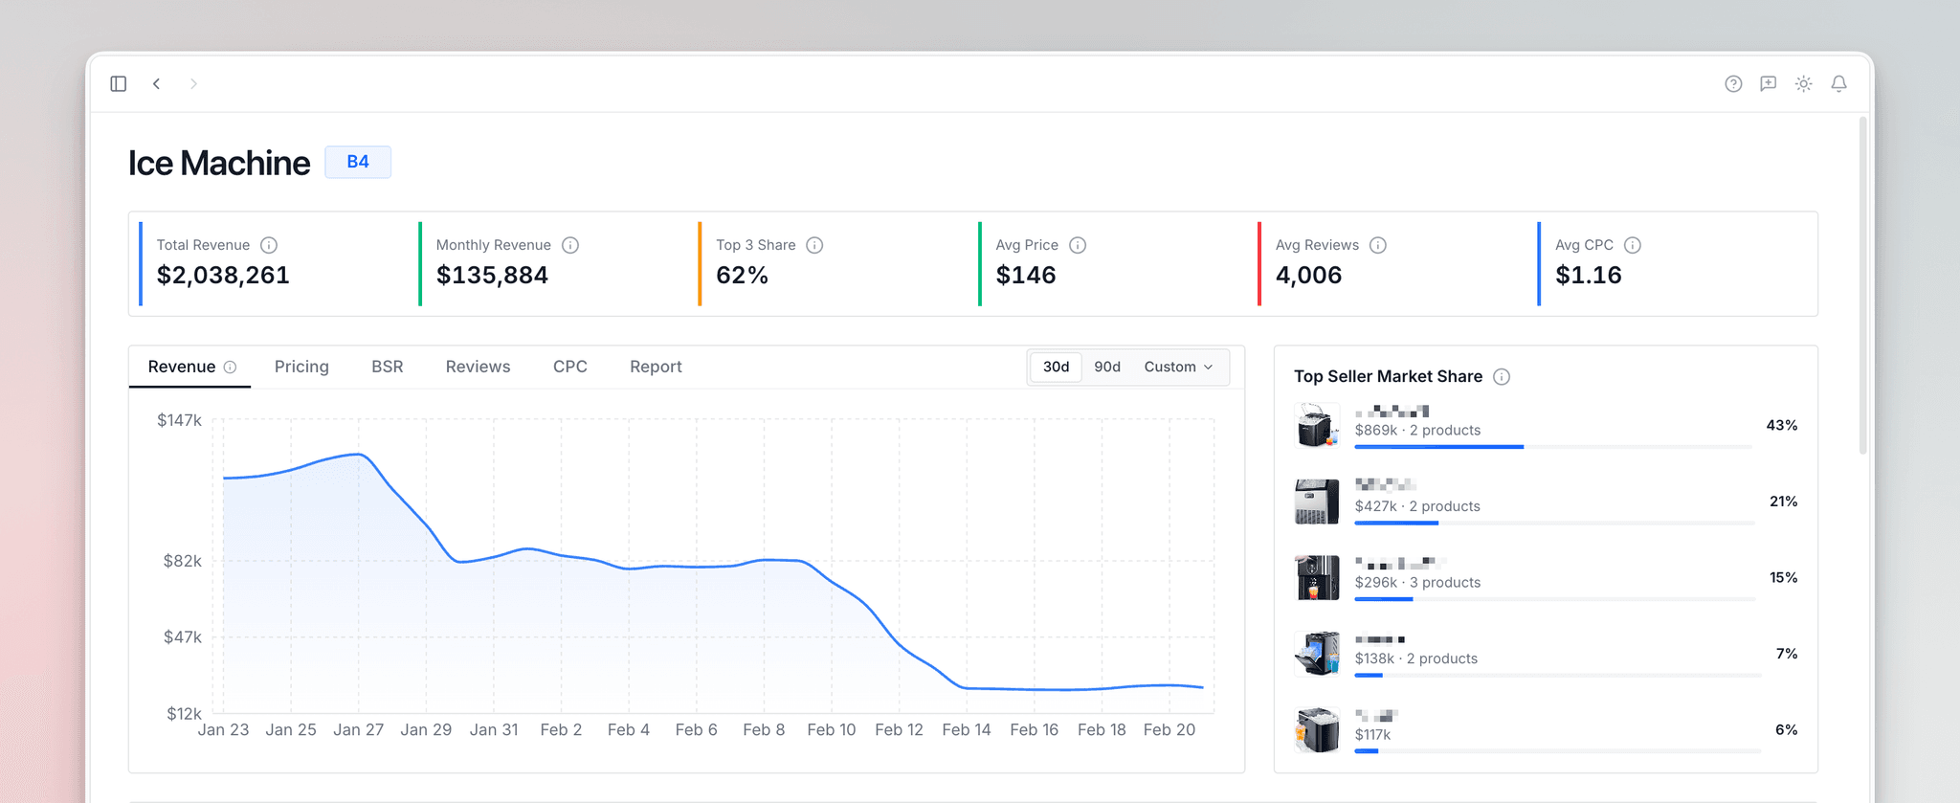Select the Revenue tab

click(189, 367)
